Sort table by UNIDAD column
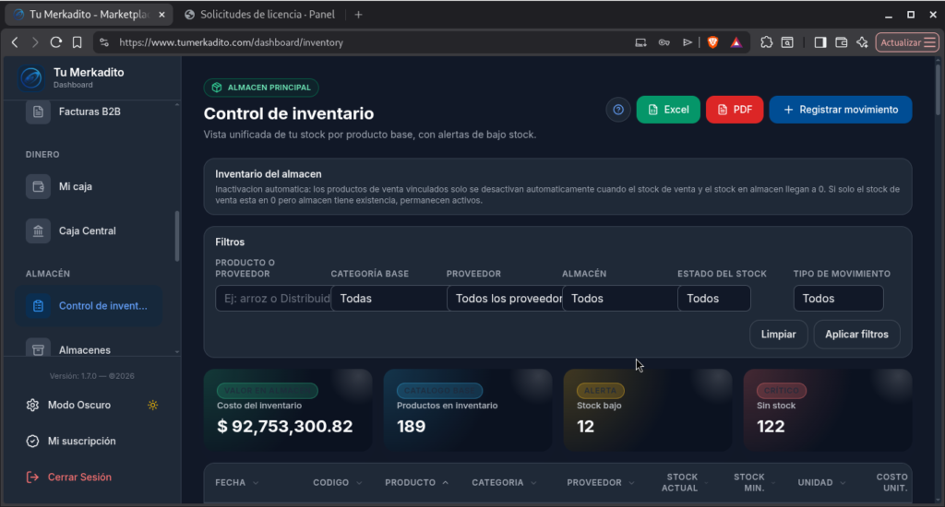 (821, 482)
